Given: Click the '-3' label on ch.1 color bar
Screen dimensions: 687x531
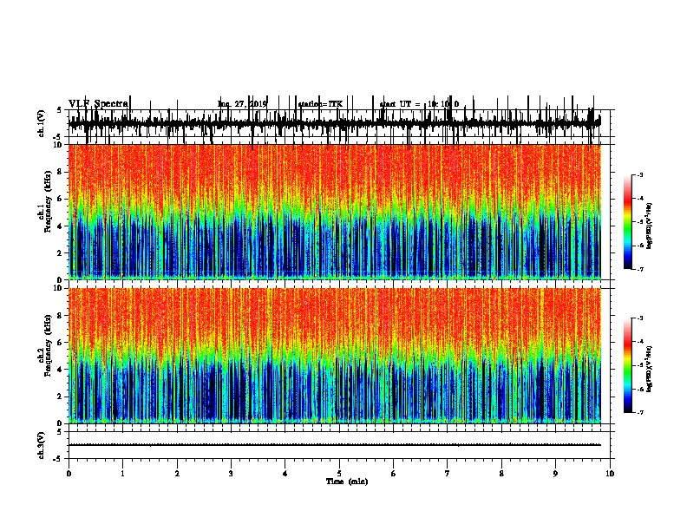Looking at the screenshot, I should (640, 175).
